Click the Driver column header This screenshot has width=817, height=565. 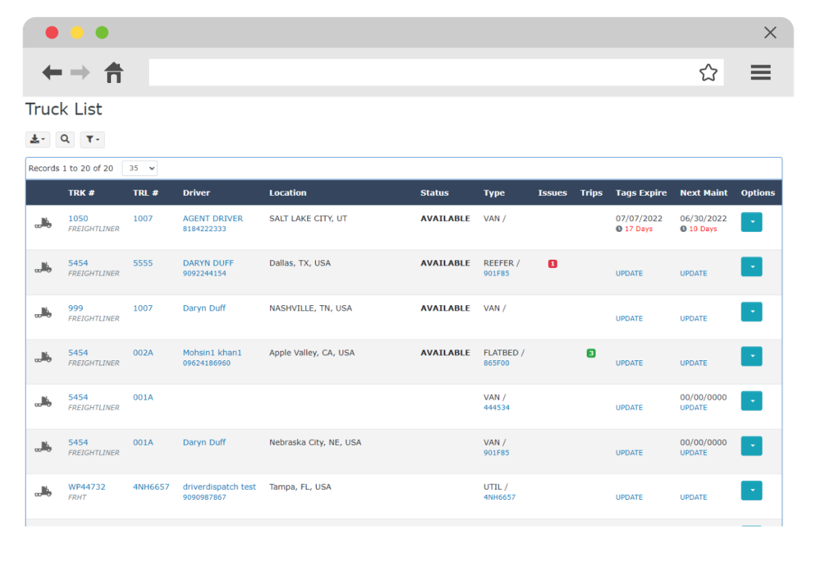196,192
